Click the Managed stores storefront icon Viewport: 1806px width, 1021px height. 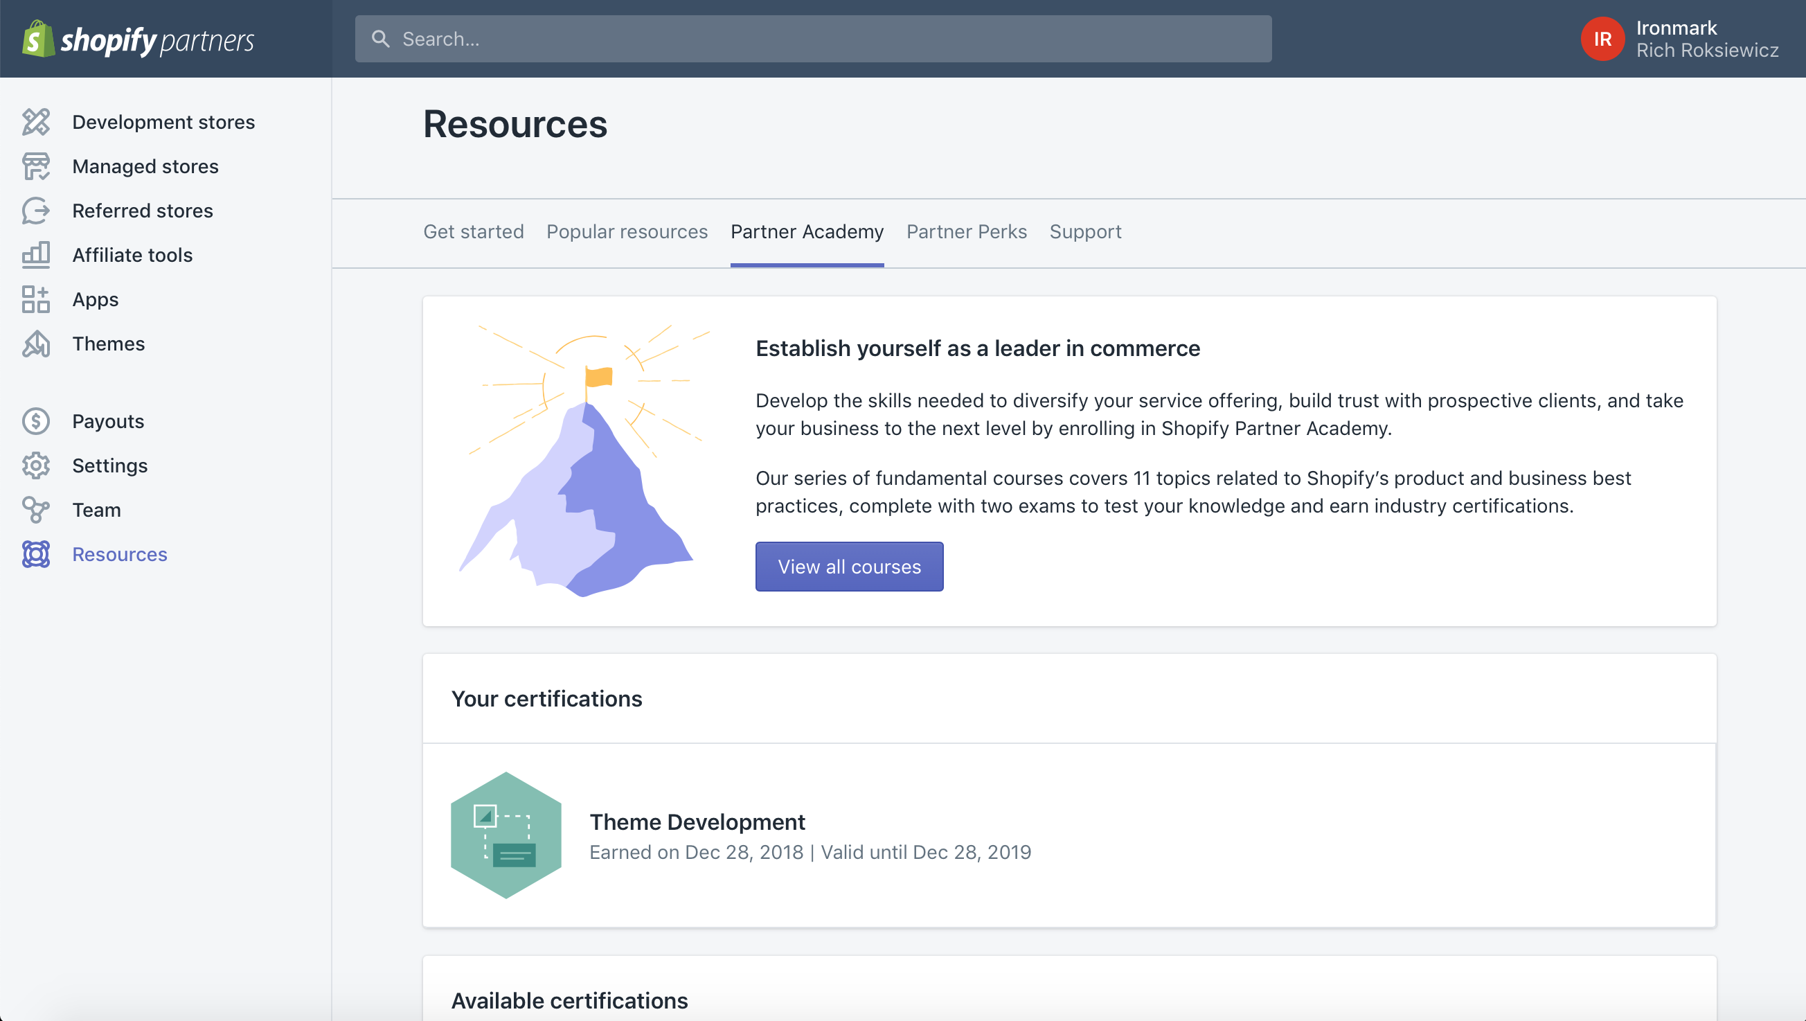pos(36,166)
